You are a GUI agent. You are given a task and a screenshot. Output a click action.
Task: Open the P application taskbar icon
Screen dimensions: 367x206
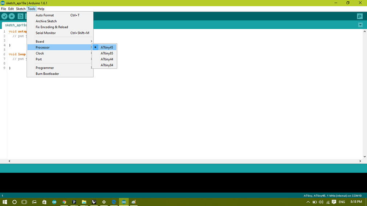click(x=74, y=202)
